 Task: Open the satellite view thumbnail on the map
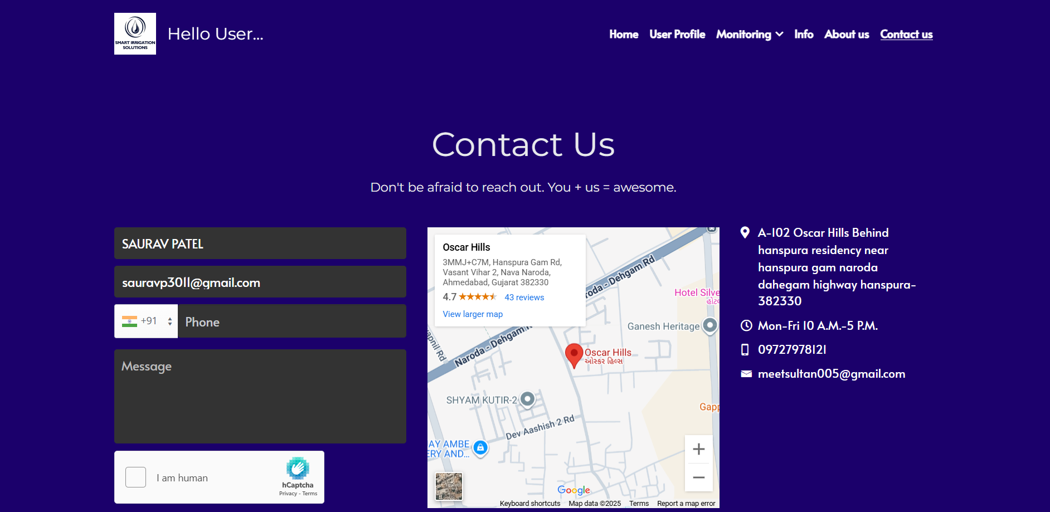[x=448, y=486]
